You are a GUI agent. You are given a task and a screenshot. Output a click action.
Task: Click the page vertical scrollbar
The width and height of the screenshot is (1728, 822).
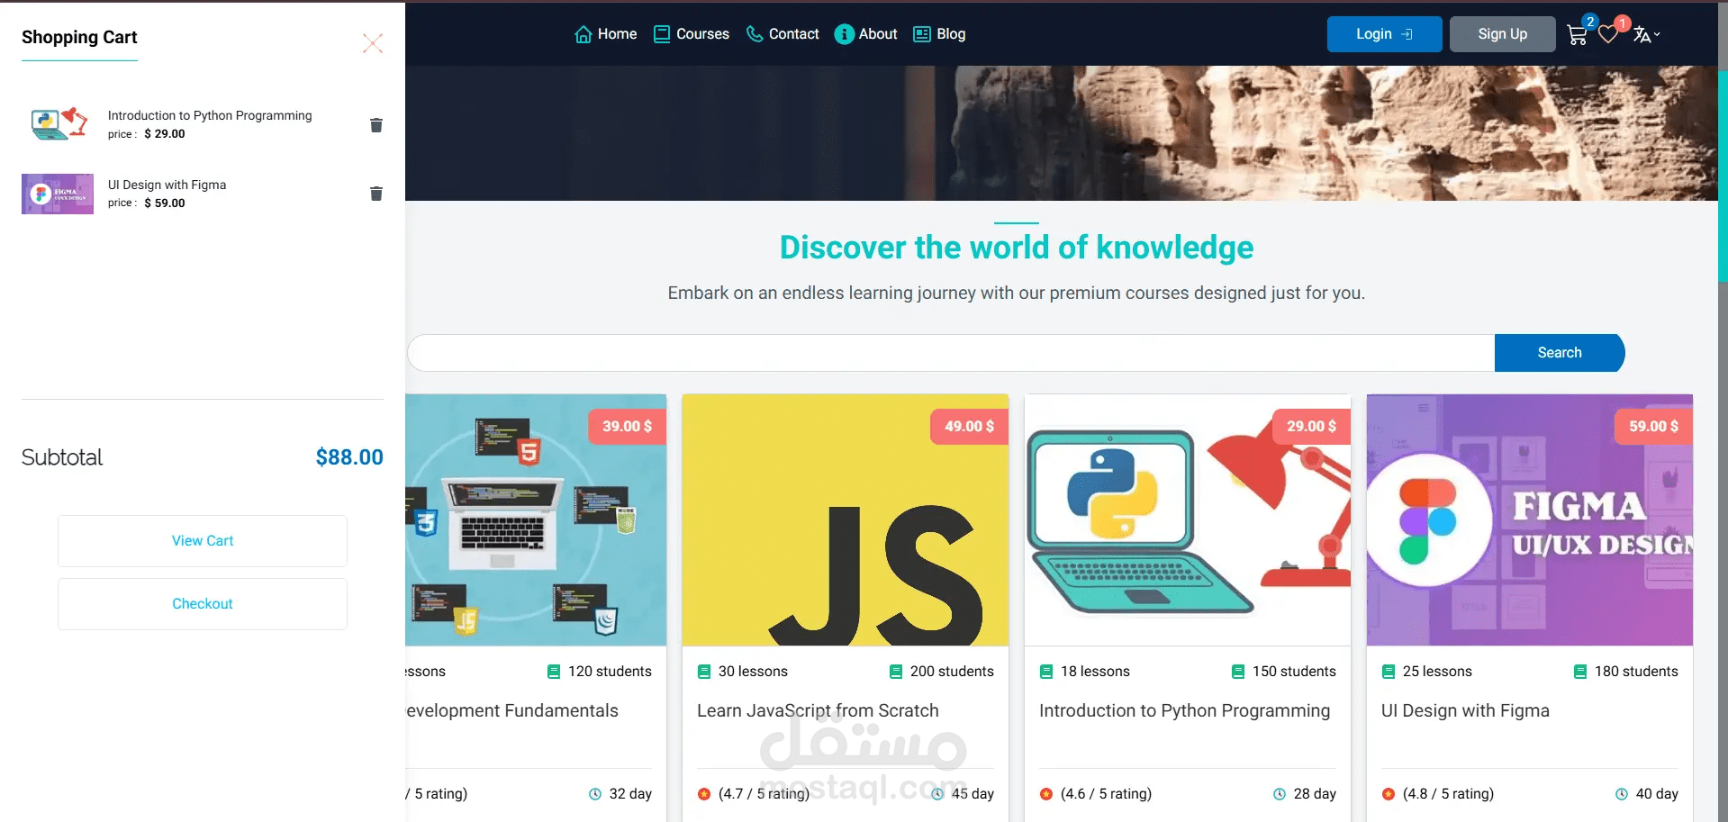[x=1723, y=176]
